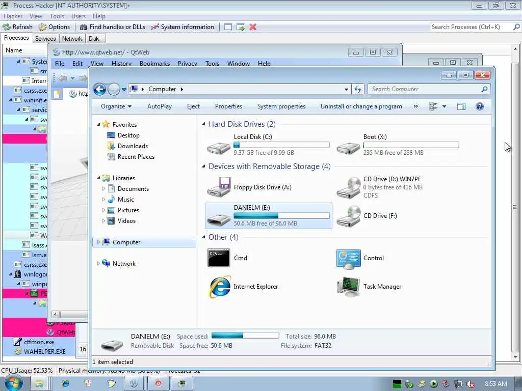Expand the Music library node
The width and height of the screenshot is (522, 391).
click(103, 200)
